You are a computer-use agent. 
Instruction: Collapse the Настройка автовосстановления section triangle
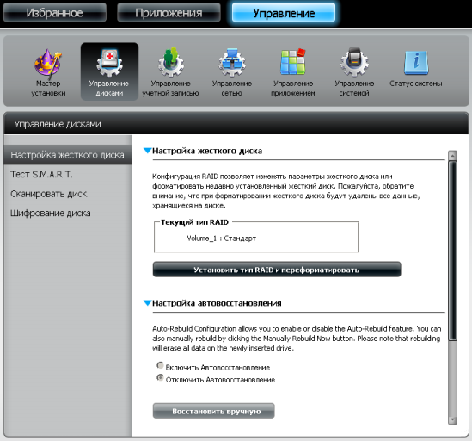147,303
